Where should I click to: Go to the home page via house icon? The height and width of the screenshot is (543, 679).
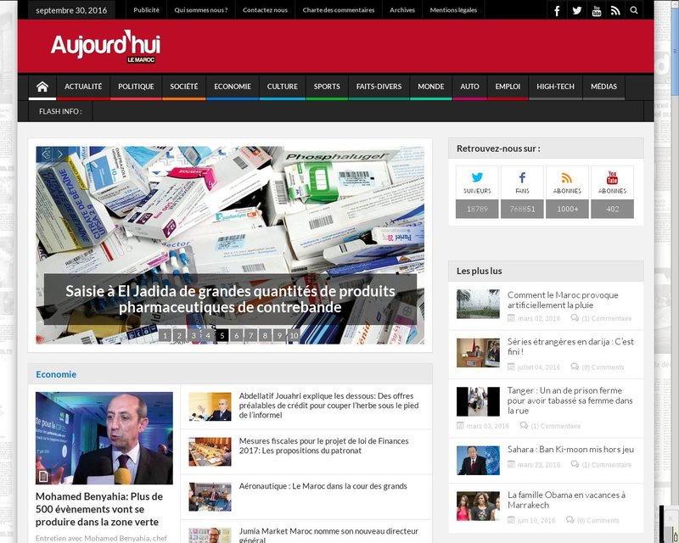click(42, 87)
